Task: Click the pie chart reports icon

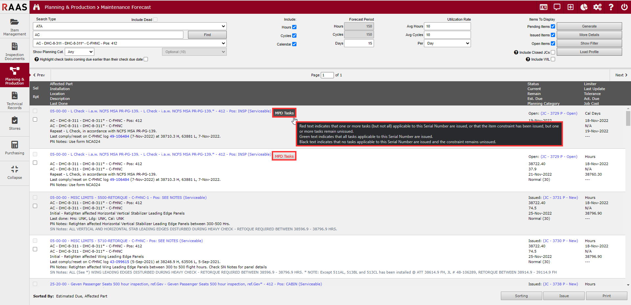Action: 584,7
